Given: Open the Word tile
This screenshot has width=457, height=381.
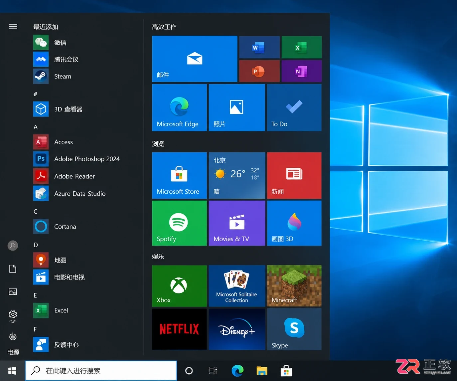Looking at the screenshot, I should point(259,47).
